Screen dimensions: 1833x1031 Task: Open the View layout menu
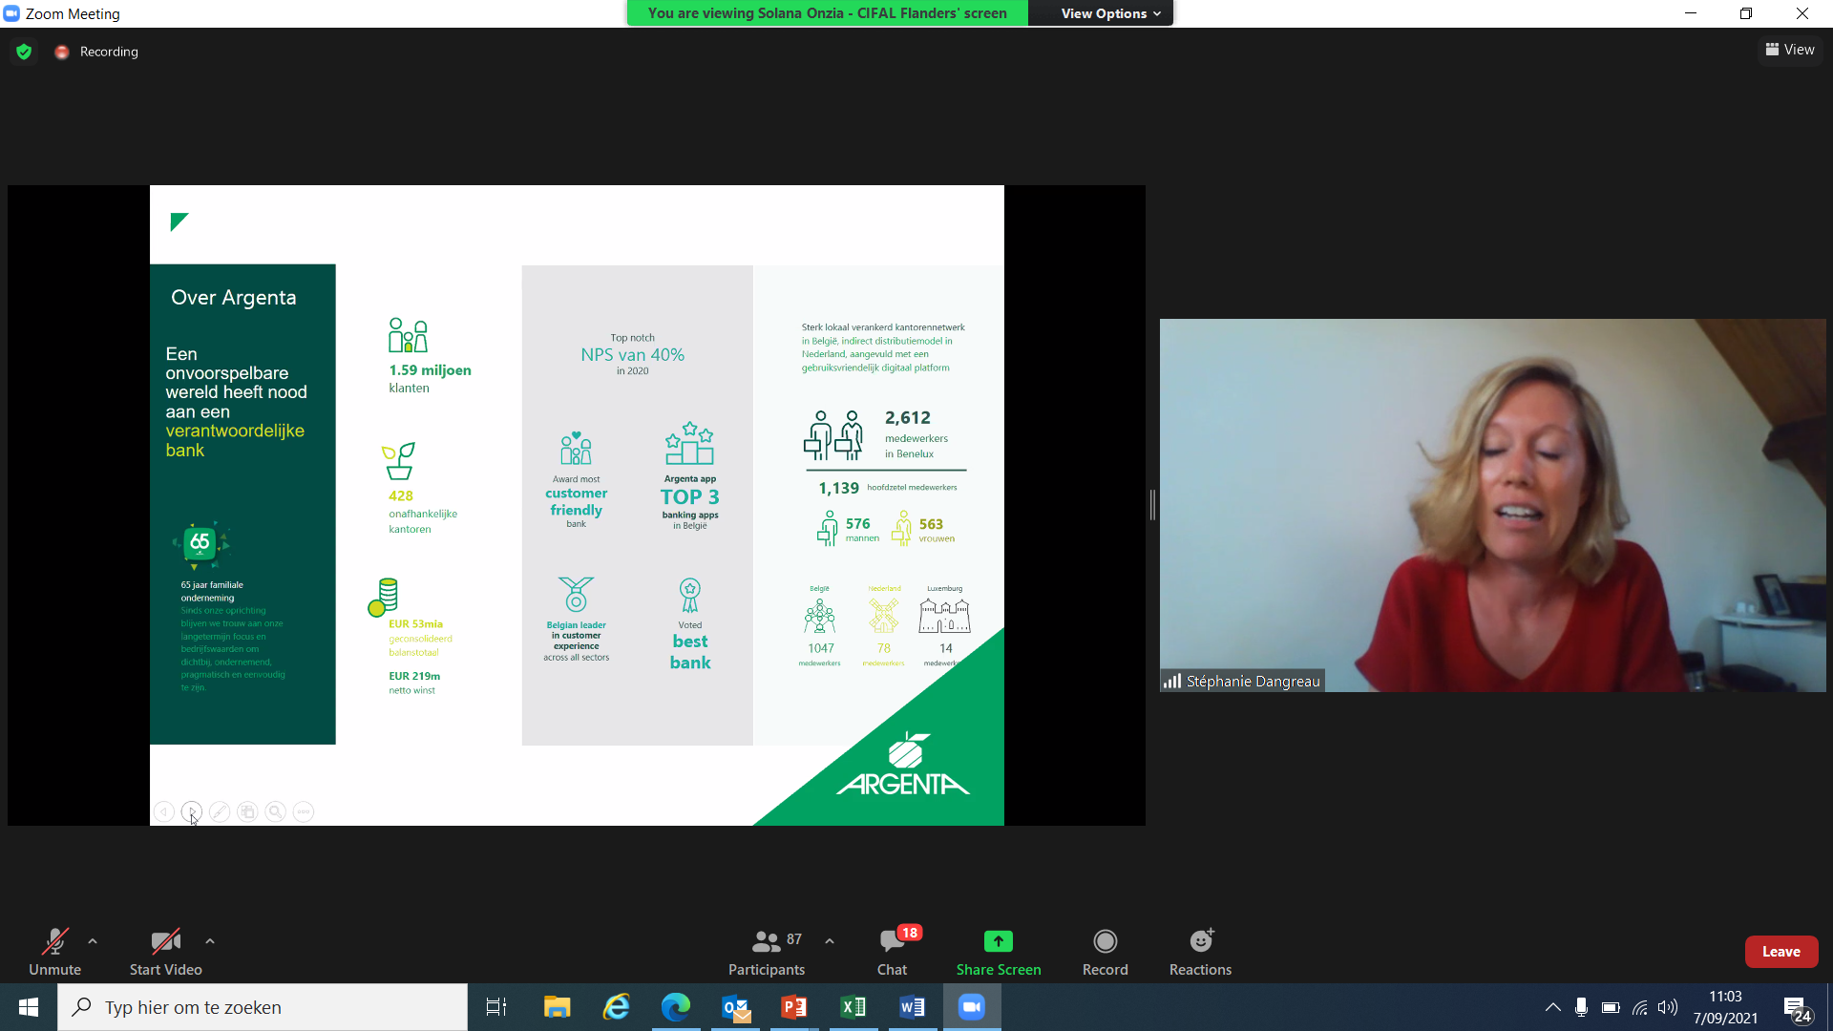[1790, 50]
